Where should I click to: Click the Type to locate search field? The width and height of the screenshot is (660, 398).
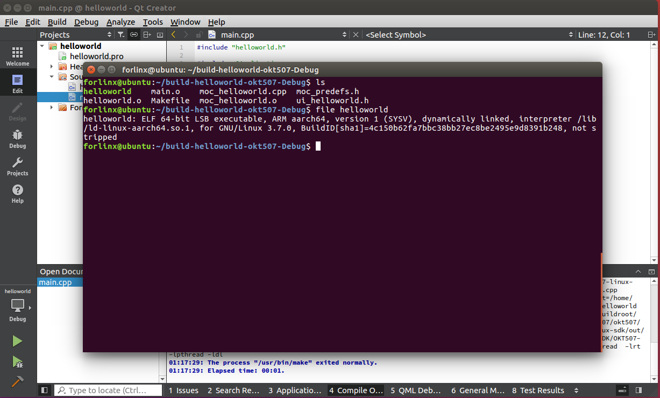(x=109, y=390)
